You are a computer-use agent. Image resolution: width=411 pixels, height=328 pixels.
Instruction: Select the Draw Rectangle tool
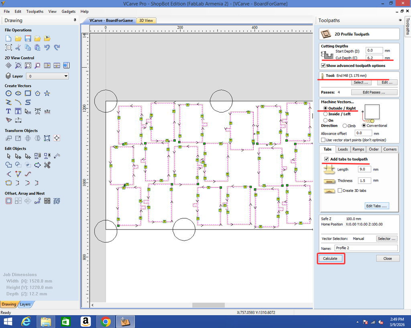(28, 93)
